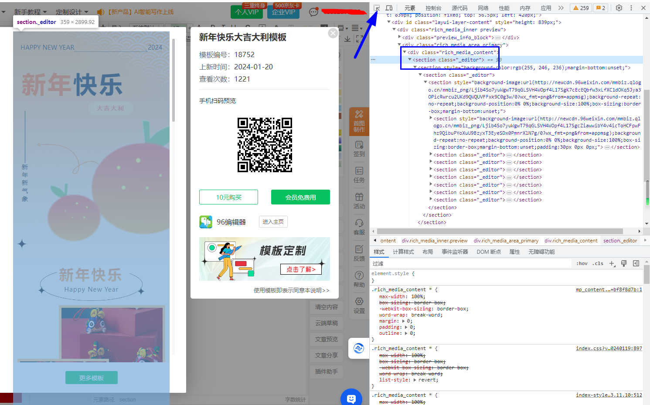650x405 pixels.
Task: Switch to the 性能 tab
Action: pos(504,8)
